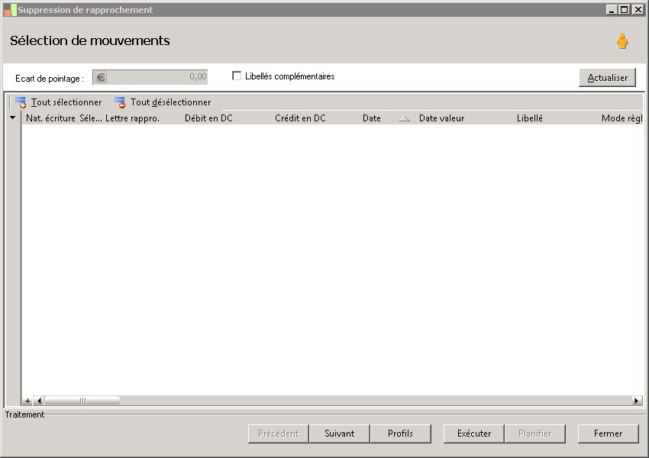Click the orange user figure icon

click(622, 41)
